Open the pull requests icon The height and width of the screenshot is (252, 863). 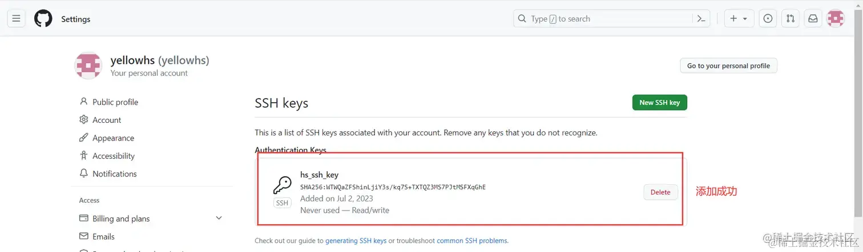tap(791, 19)
